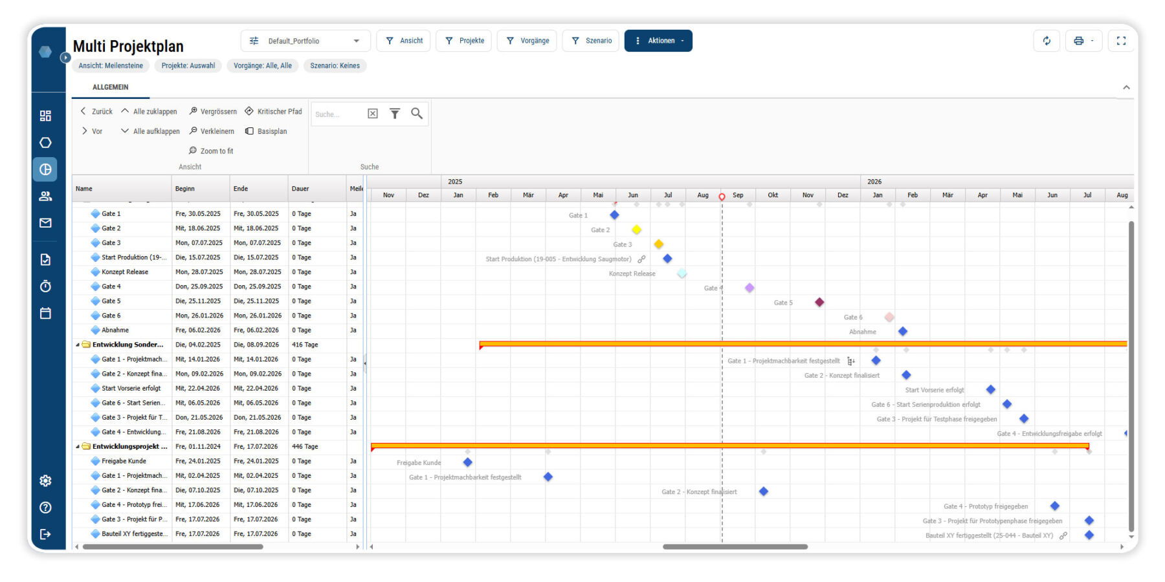Click Alle zuklappen button
This screenshot has width=1165, height=582.
149,111
